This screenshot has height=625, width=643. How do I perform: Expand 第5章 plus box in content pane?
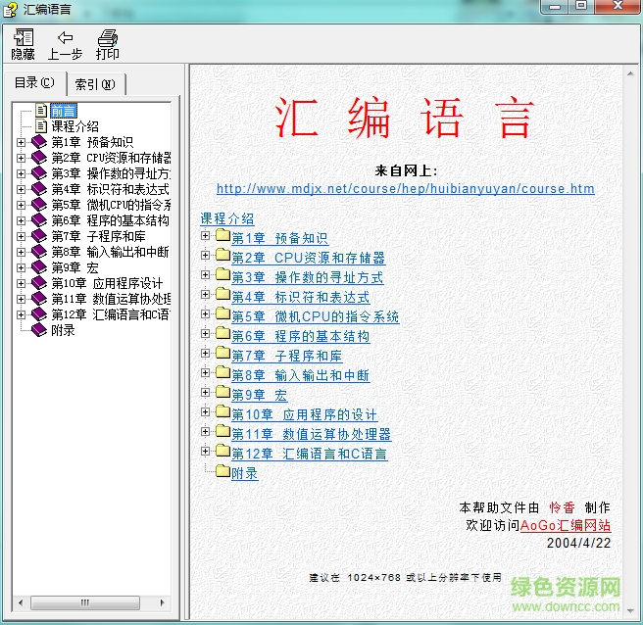point(206,314)
